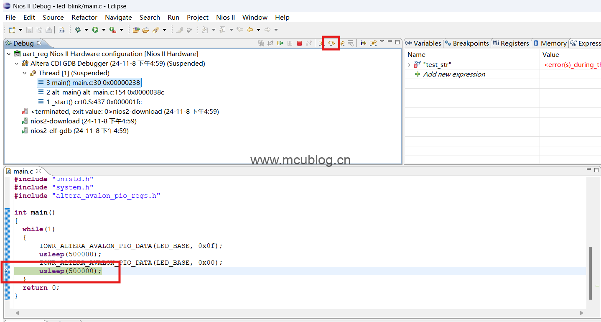Close the main.c editor tab
601x322 pixels.
coord(38,171)
